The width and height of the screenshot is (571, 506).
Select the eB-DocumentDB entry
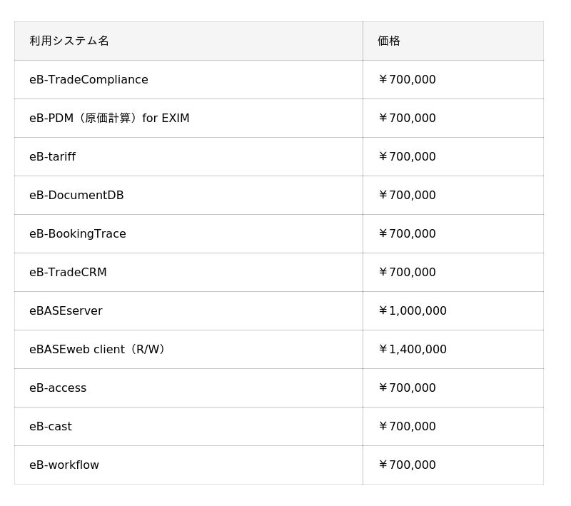[76, 195]
